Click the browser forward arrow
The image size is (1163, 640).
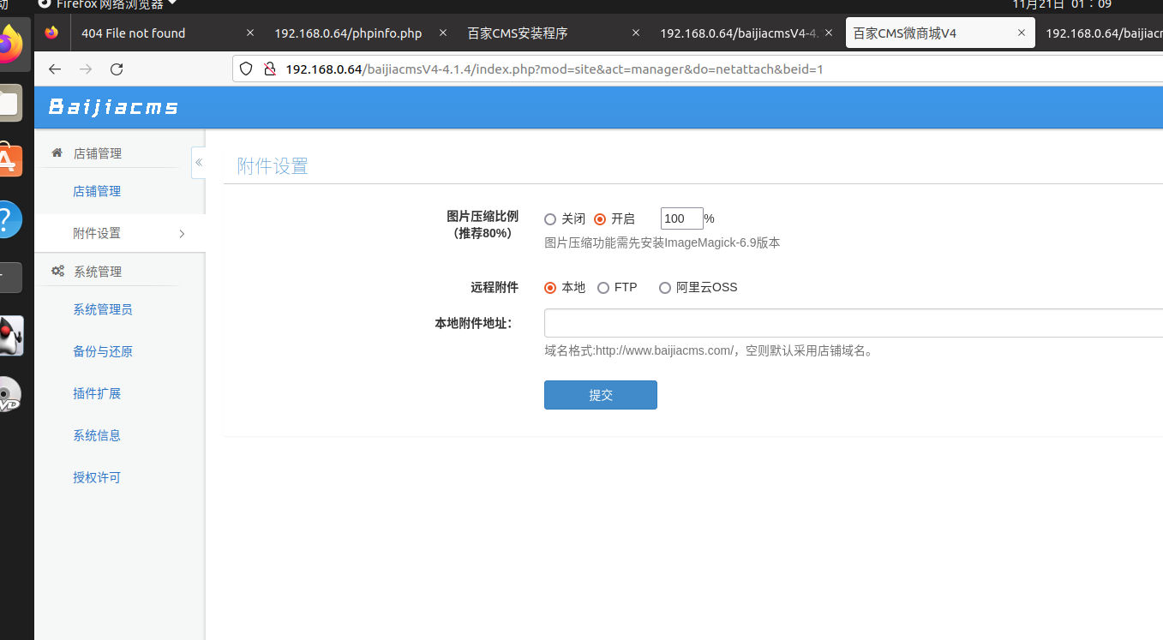point(86,69)
